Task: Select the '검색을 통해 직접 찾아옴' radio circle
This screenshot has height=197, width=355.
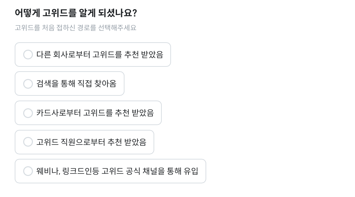Action: [28, 84]
